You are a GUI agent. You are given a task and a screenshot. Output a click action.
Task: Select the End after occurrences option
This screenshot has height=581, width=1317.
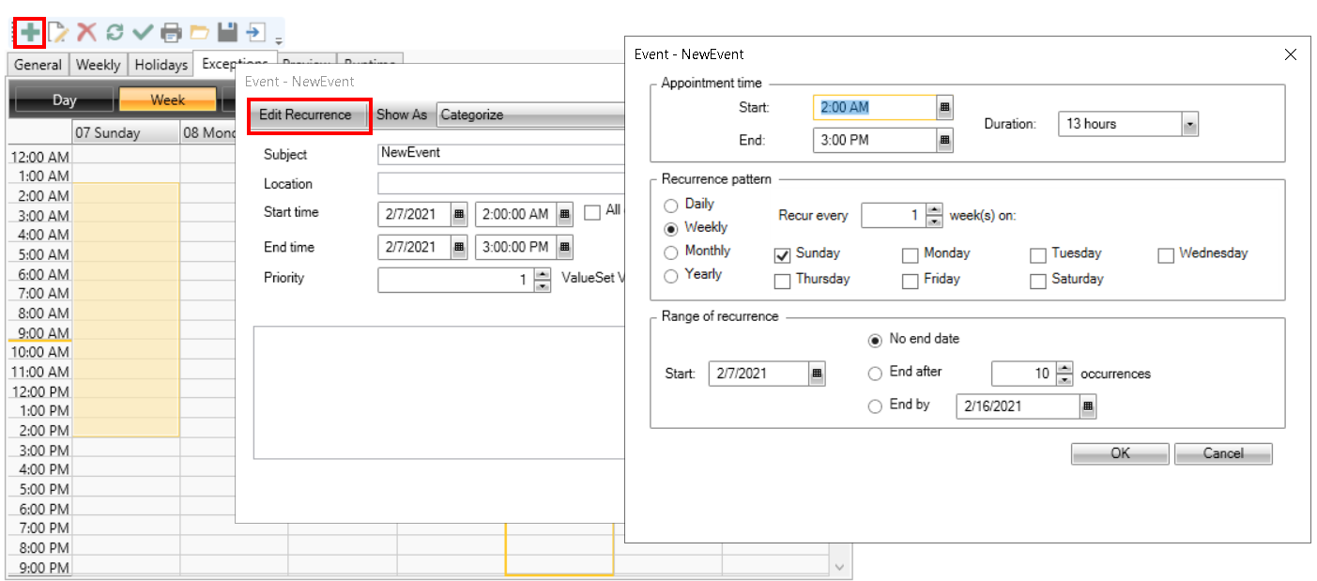(x=875, y=374)
